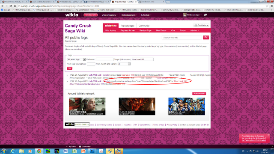
Task: Expand the Admins navigation dropdown
Action: [194, 30]
